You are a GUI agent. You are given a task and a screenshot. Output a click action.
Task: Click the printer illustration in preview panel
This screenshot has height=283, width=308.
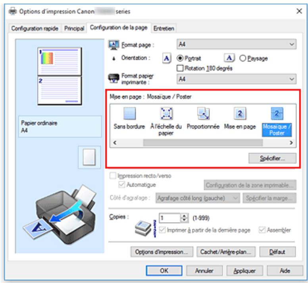click(x=60, y=215)
